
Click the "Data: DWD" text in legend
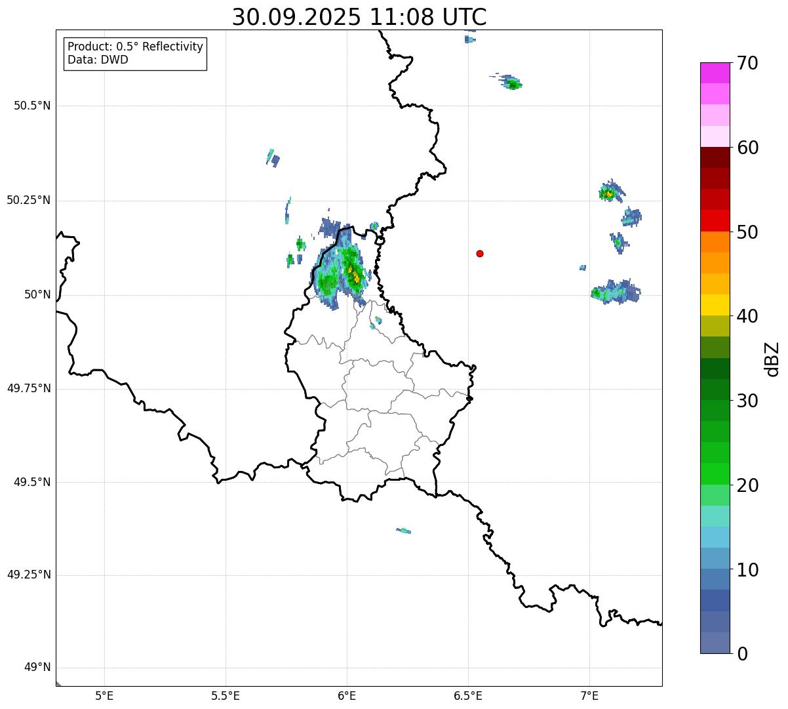98,60
